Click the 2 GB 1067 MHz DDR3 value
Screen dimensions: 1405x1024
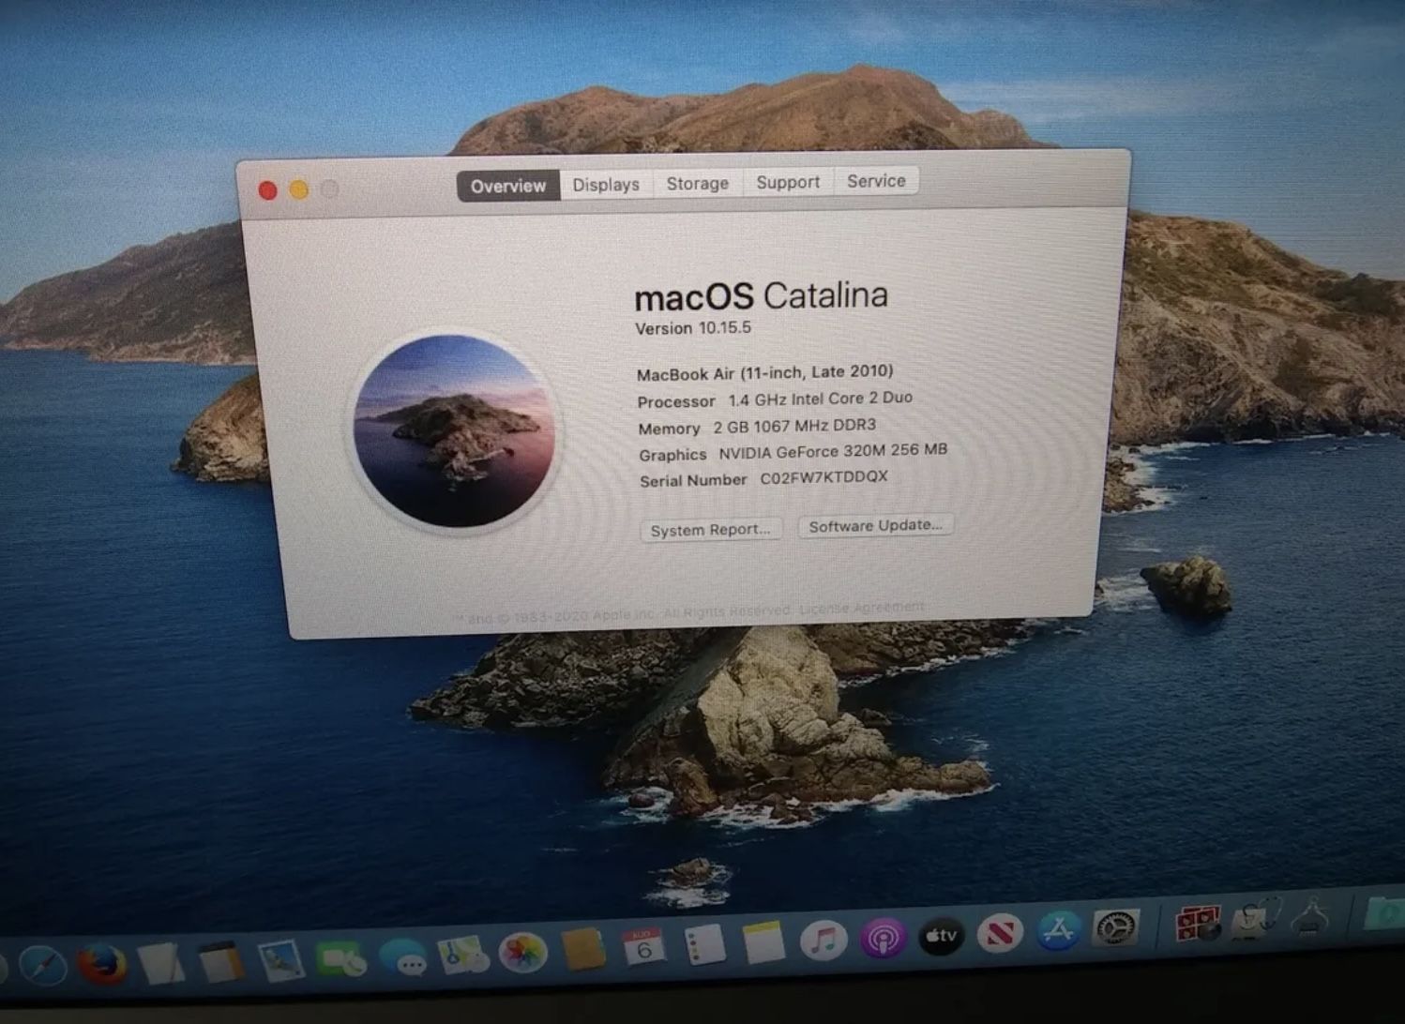[x=794, y=426]
